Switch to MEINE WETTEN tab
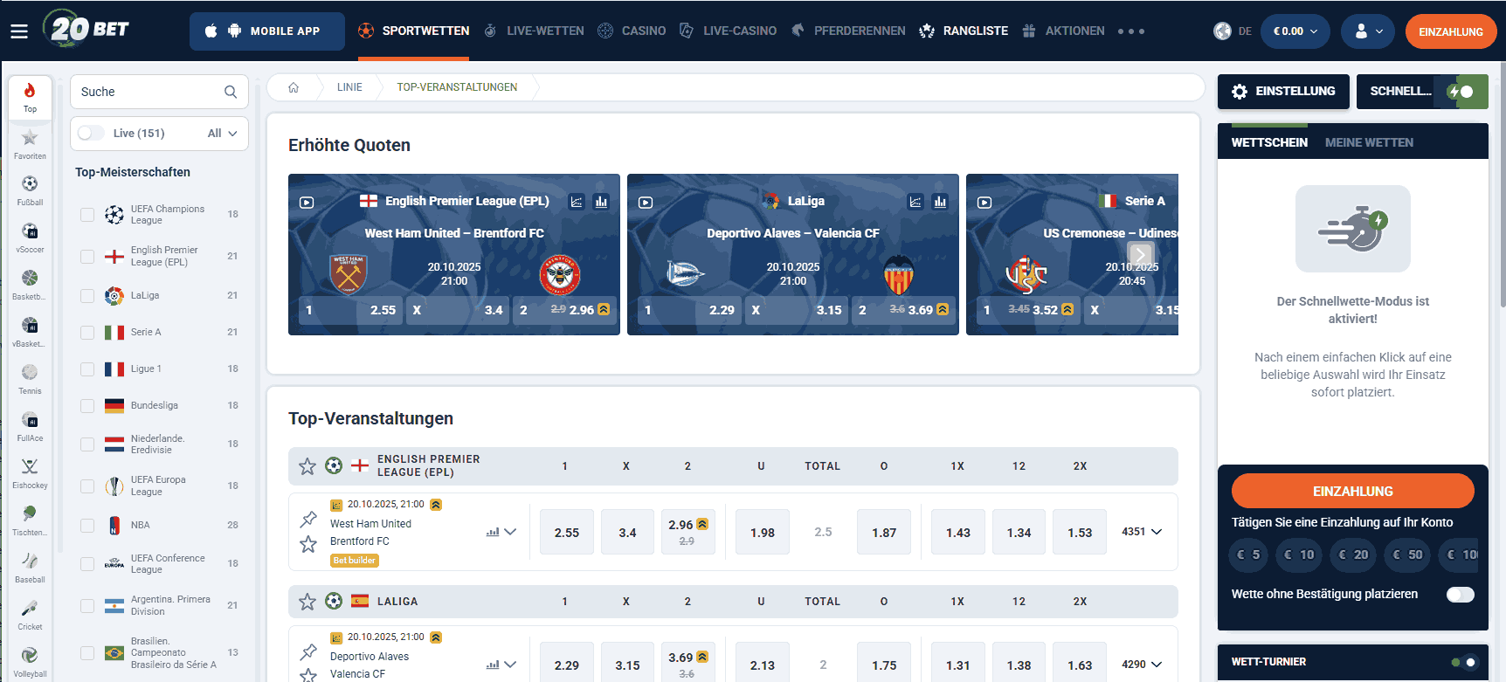 tap(1369, 142)
